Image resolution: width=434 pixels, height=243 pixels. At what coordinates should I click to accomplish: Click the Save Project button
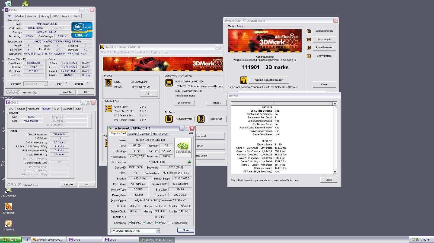pos(324,39)
